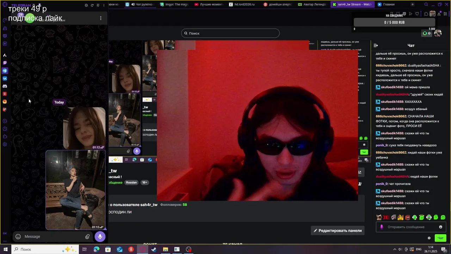
Task: Open the girl's selfie photo in Telegram
Action: [84, 128]
